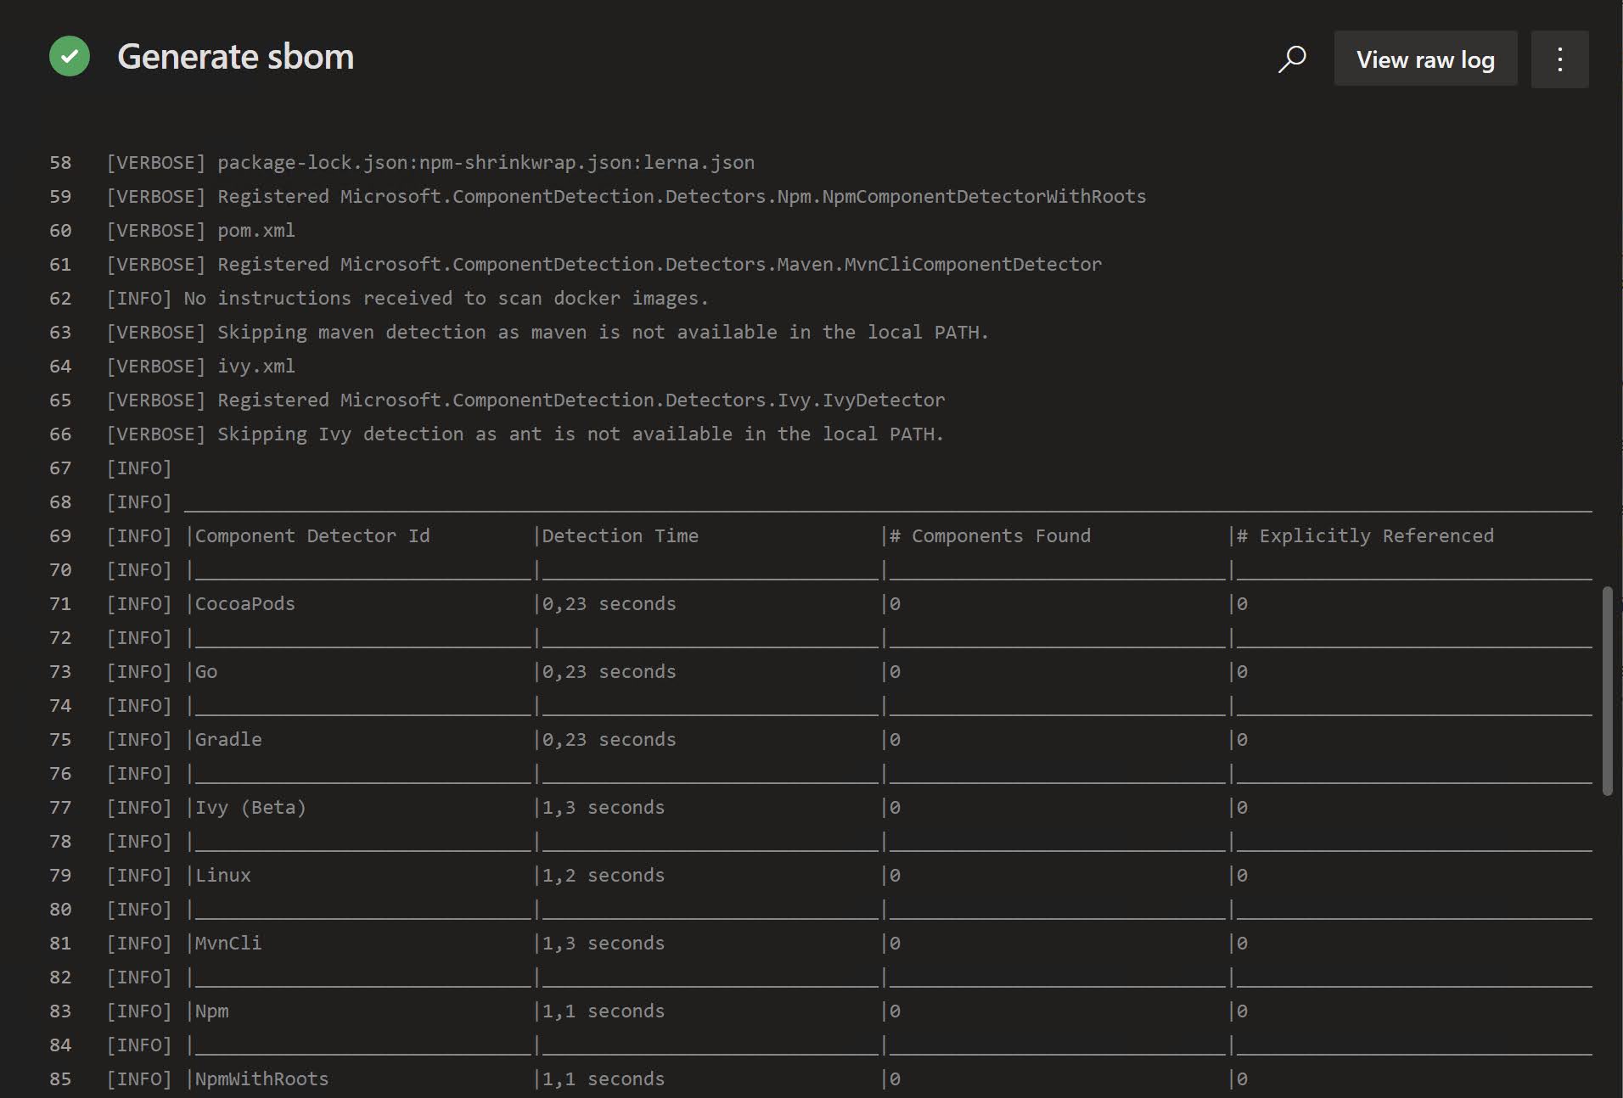
Task: Click the NpmWithRoots detector row text
Action: click(x=261, y=1079)
